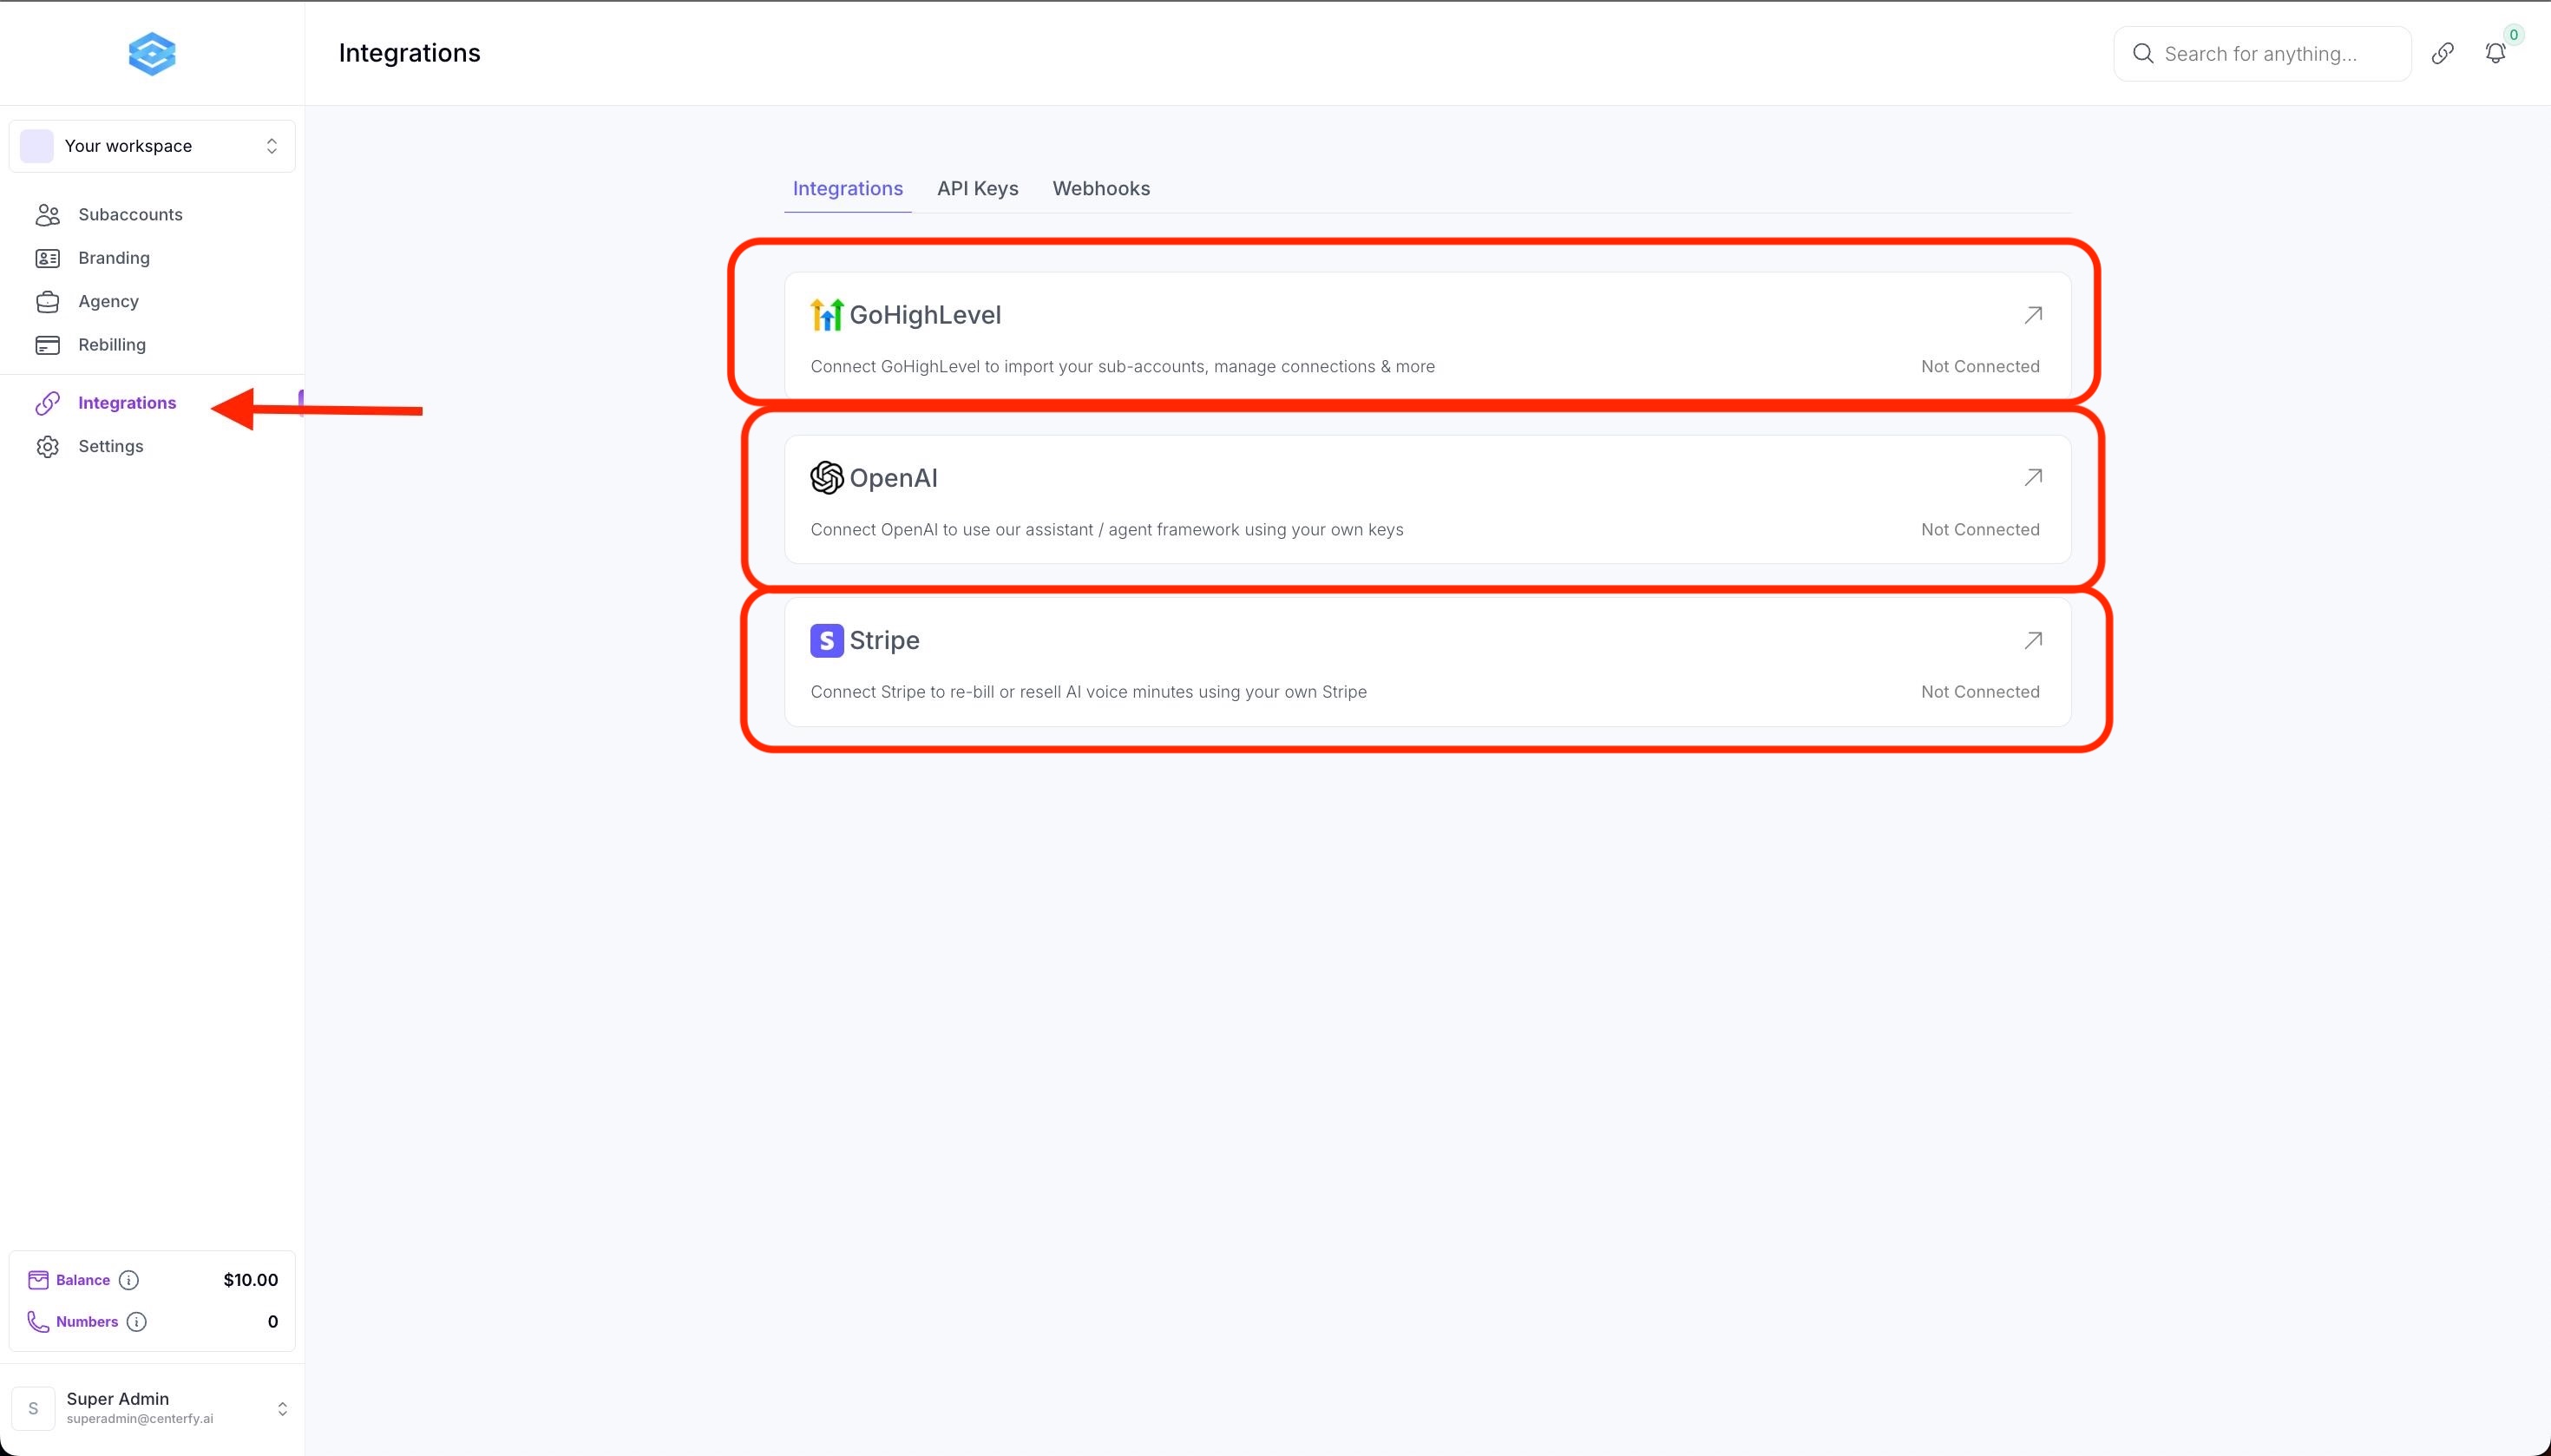Open Rebilling in the sidebar
Viewport: 2551px width, 1456px height.
(x=112, y=345)
